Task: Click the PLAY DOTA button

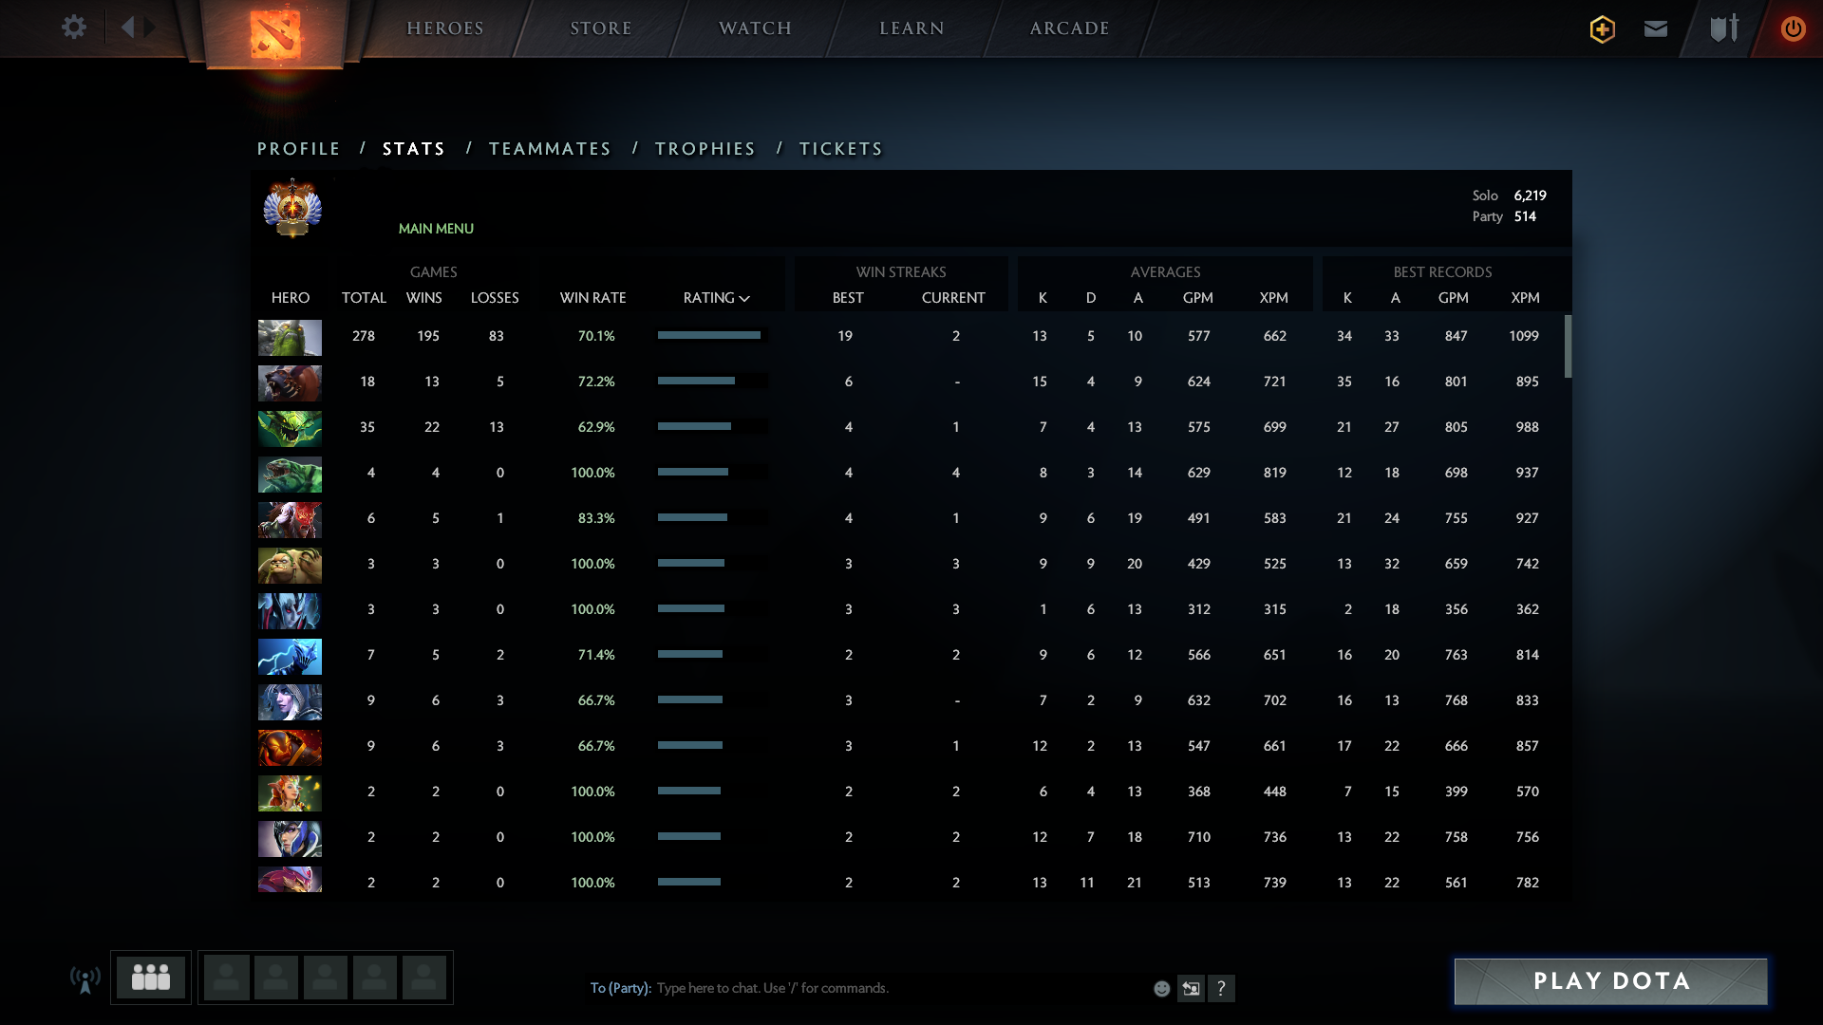Action: coord(1611,981)
